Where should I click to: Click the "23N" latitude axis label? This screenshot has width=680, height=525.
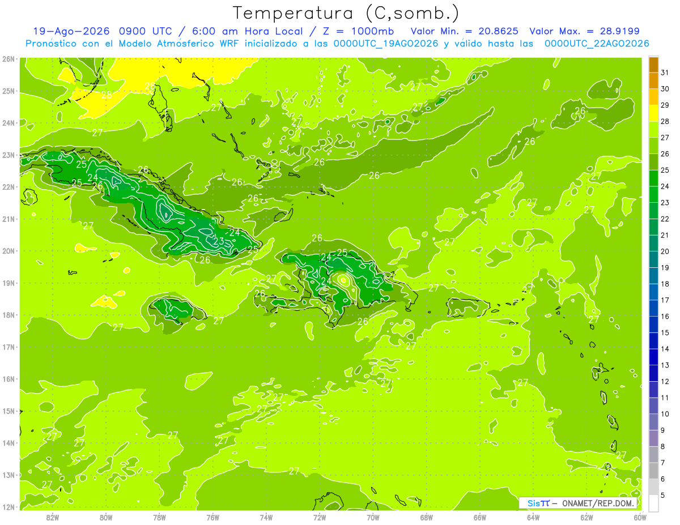[x=8, y=155]
